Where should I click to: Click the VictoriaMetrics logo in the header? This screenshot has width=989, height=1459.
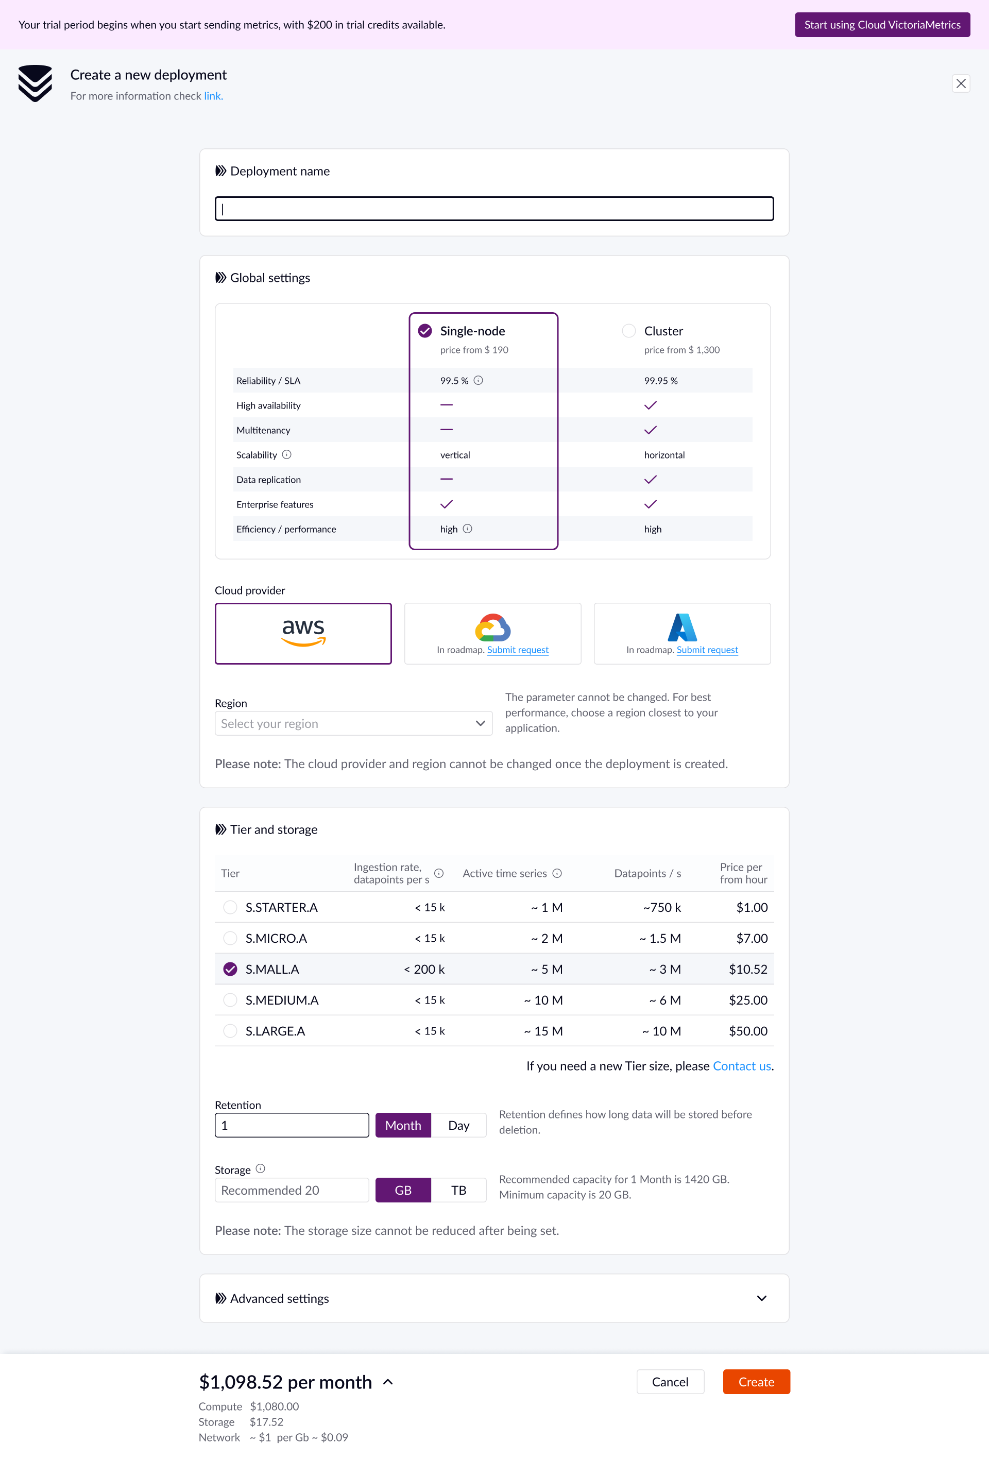pyautogui.click(x=35, y=83)
